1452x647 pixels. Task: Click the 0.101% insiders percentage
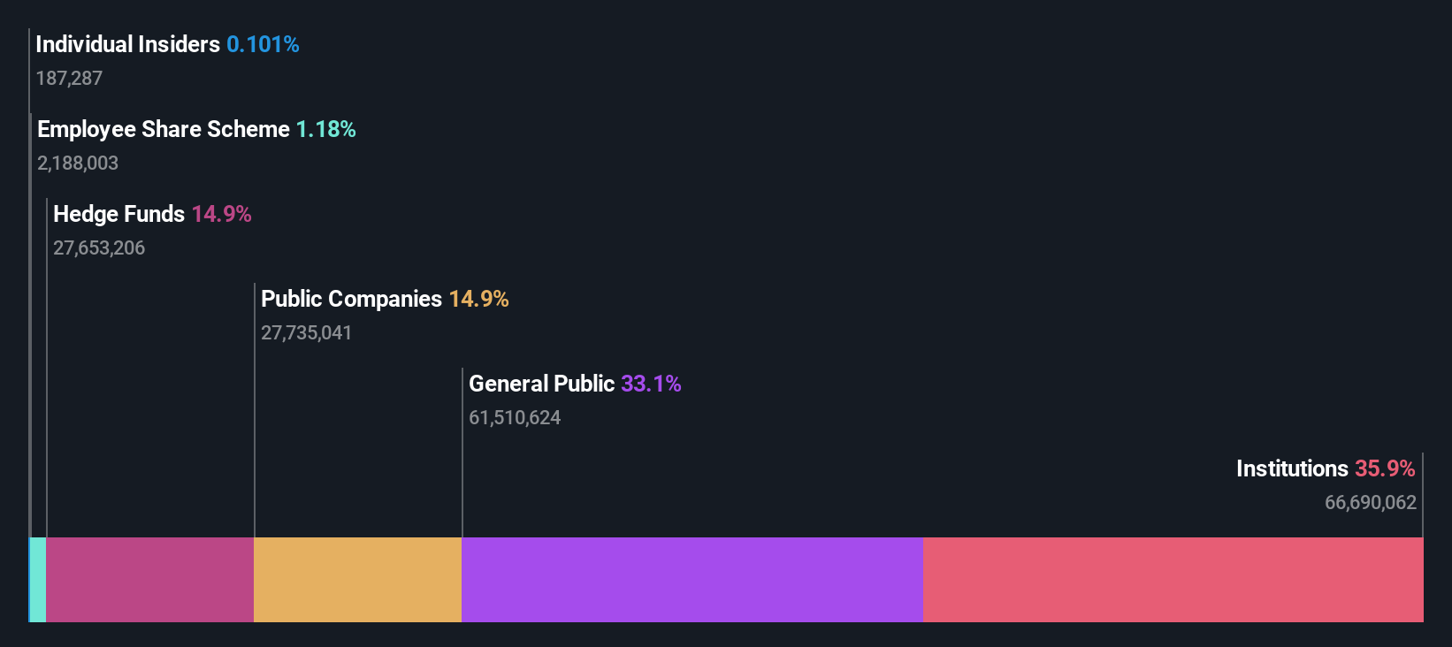263,44
